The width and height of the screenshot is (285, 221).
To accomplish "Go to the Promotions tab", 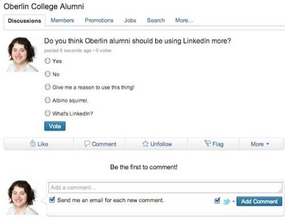I will 99,20.
